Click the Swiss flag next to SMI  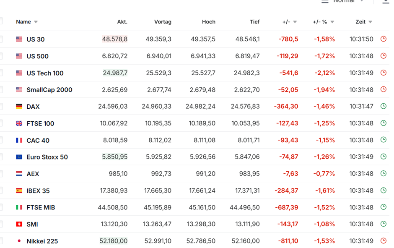click(x=19, y=224)
